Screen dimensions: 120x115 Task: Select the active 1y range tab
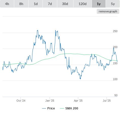99,4
